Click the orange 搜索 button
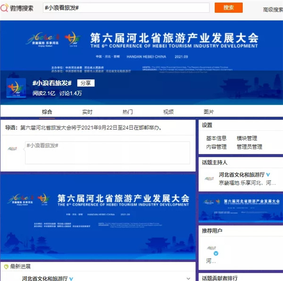This screenshot has width=283, height=281. click(x=228, y=8)
